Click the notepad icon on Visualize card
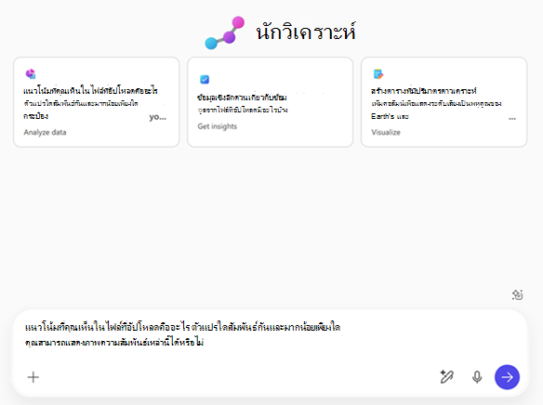This screenshot has height=405, width=543. tap(378, 74)
